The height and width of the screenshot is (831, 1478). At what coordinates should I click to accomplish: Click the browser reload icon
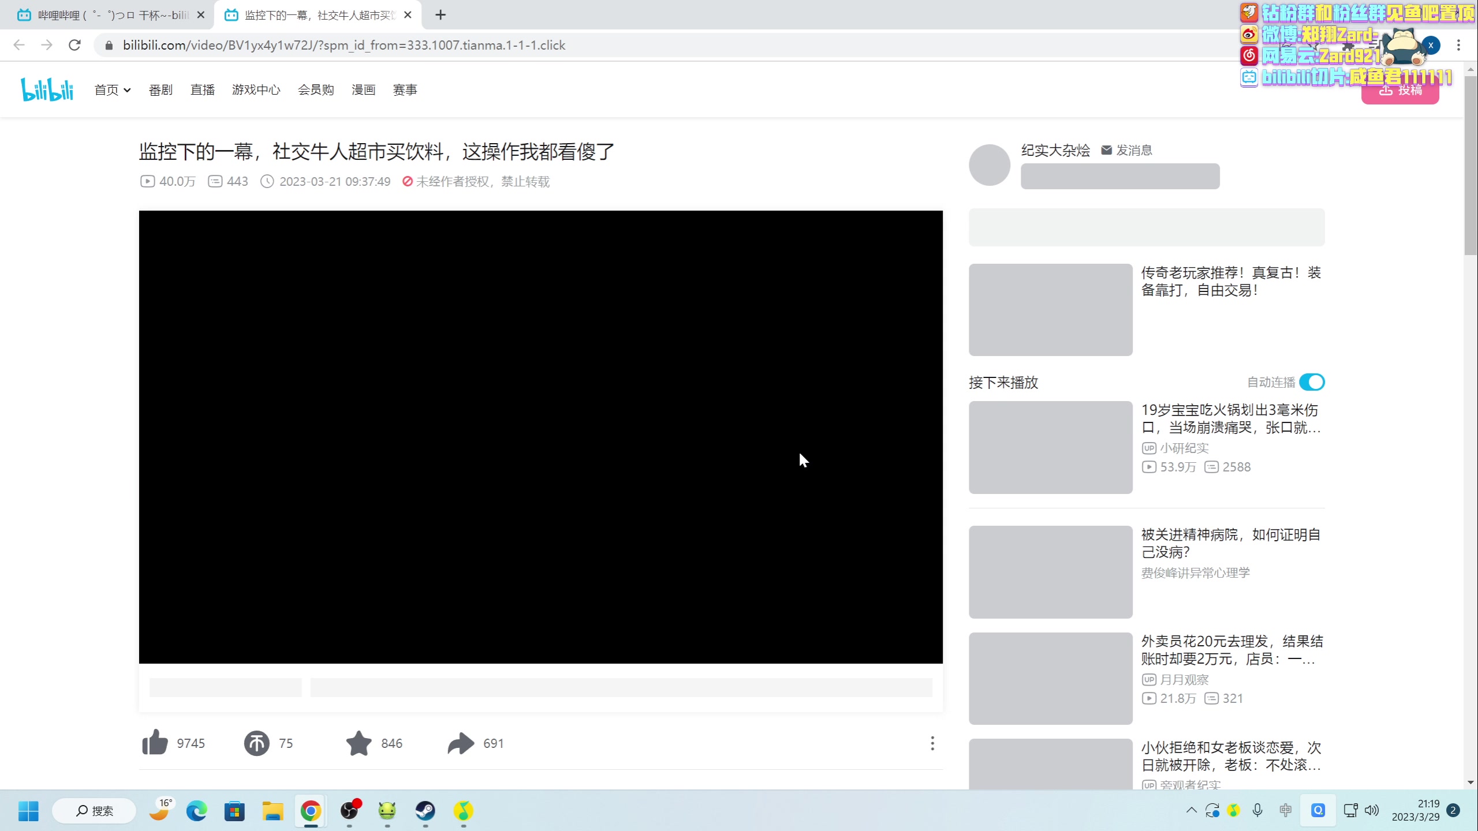pyautogui.click(x=74, y=45)
